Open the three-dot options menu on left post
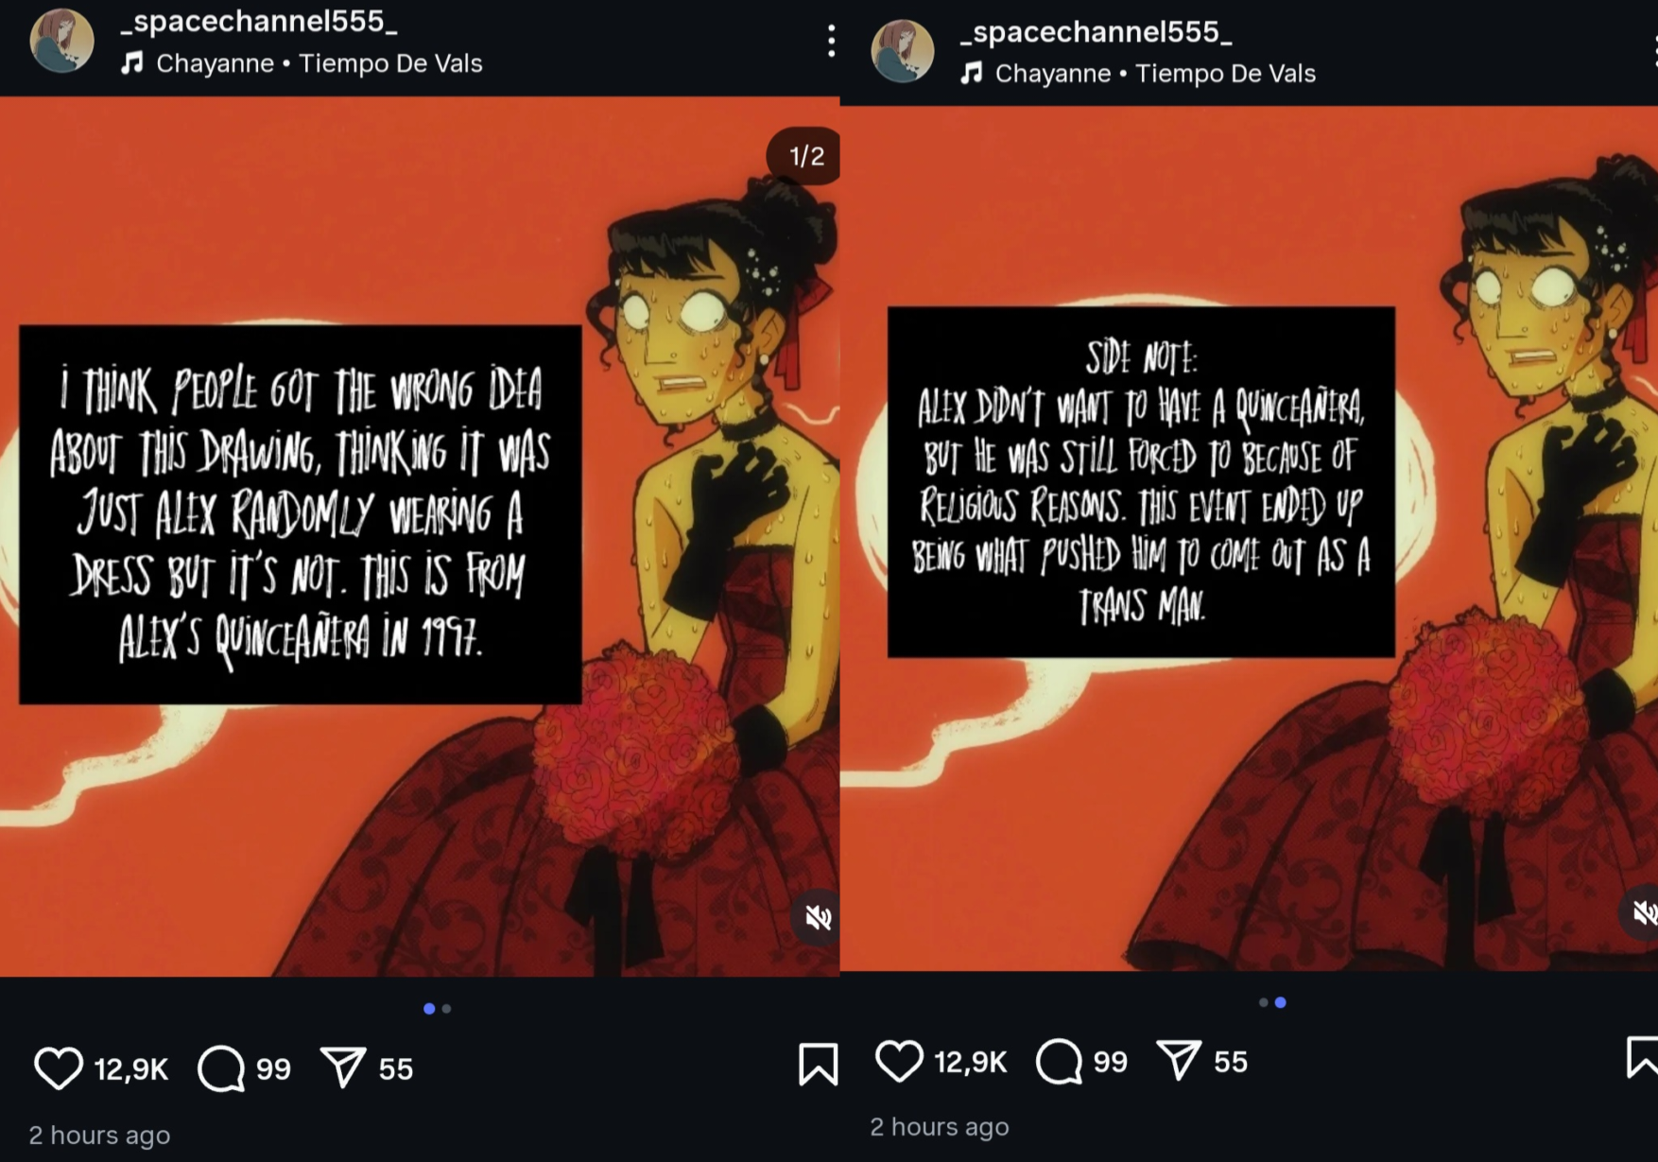The image size is (1658, 1162). coord(831,42)
